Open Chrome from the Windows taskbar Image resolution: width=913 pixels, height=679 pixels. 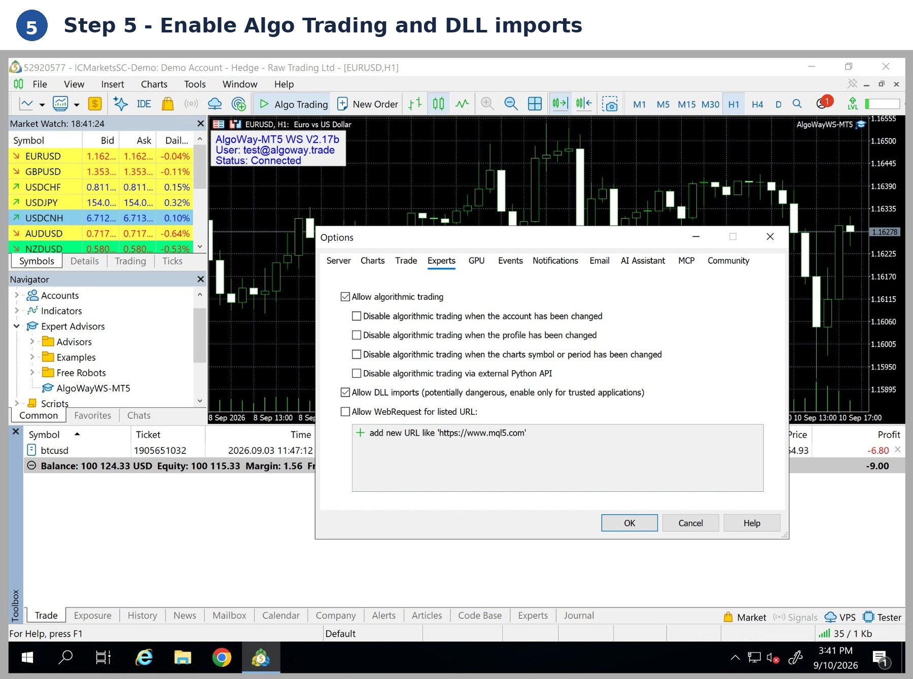click(222, 658)
